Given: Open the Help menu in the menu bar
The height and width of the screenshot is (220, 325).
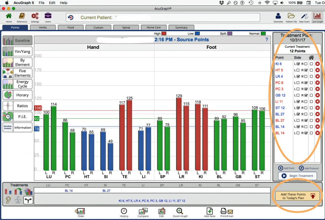Looking at the screenshot, I should click(63, 3).
